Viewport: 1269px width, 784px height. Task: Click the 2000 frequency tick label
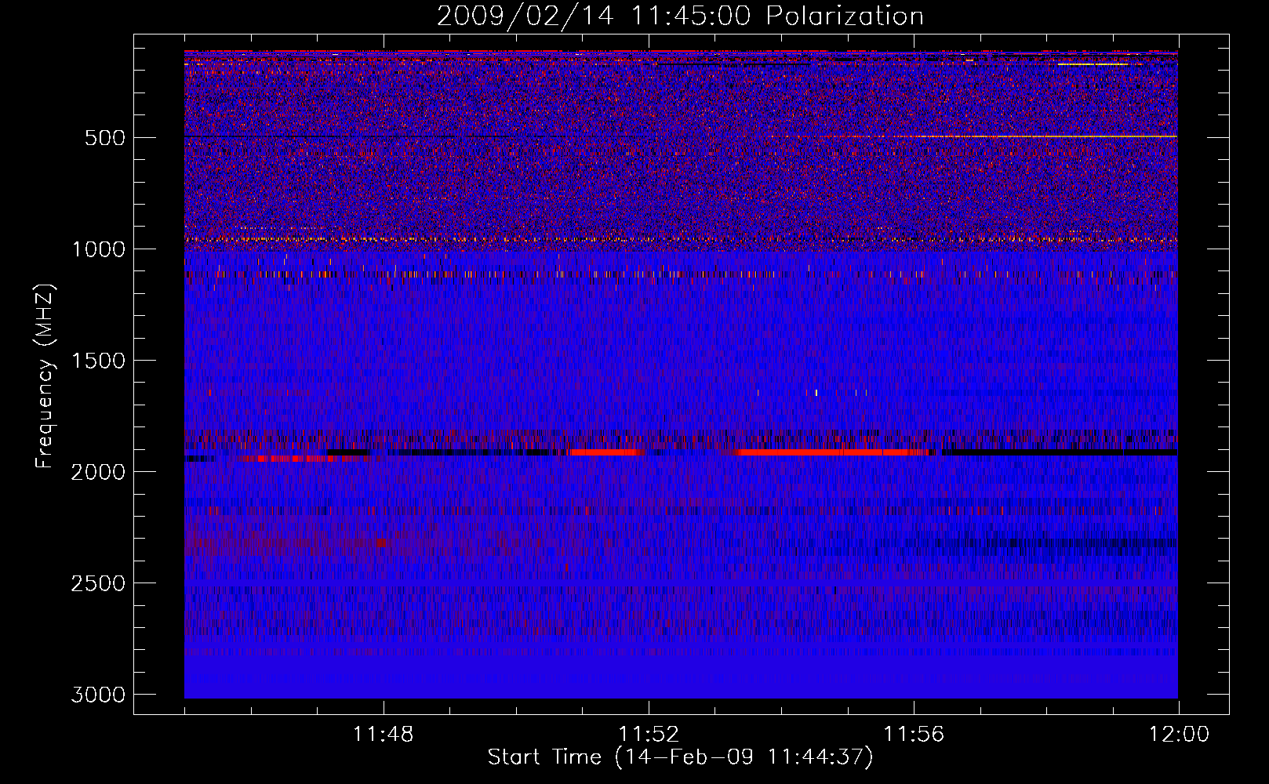click(x=98, y=472)
